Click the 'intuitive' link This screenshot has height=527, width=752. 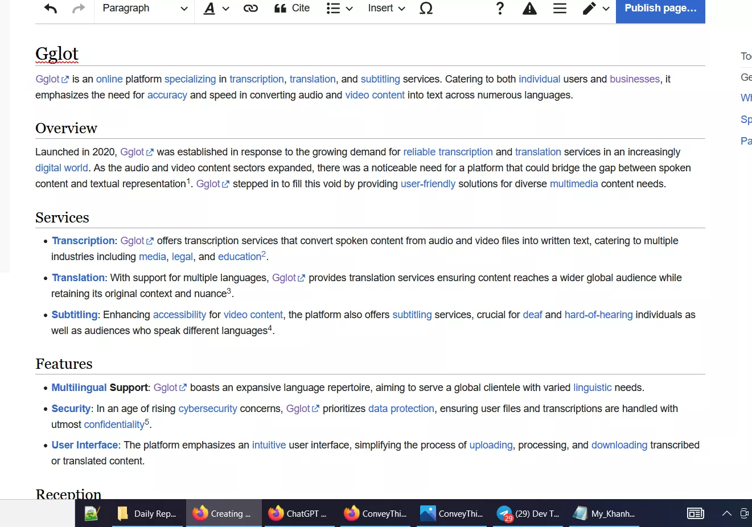[269, 445]
